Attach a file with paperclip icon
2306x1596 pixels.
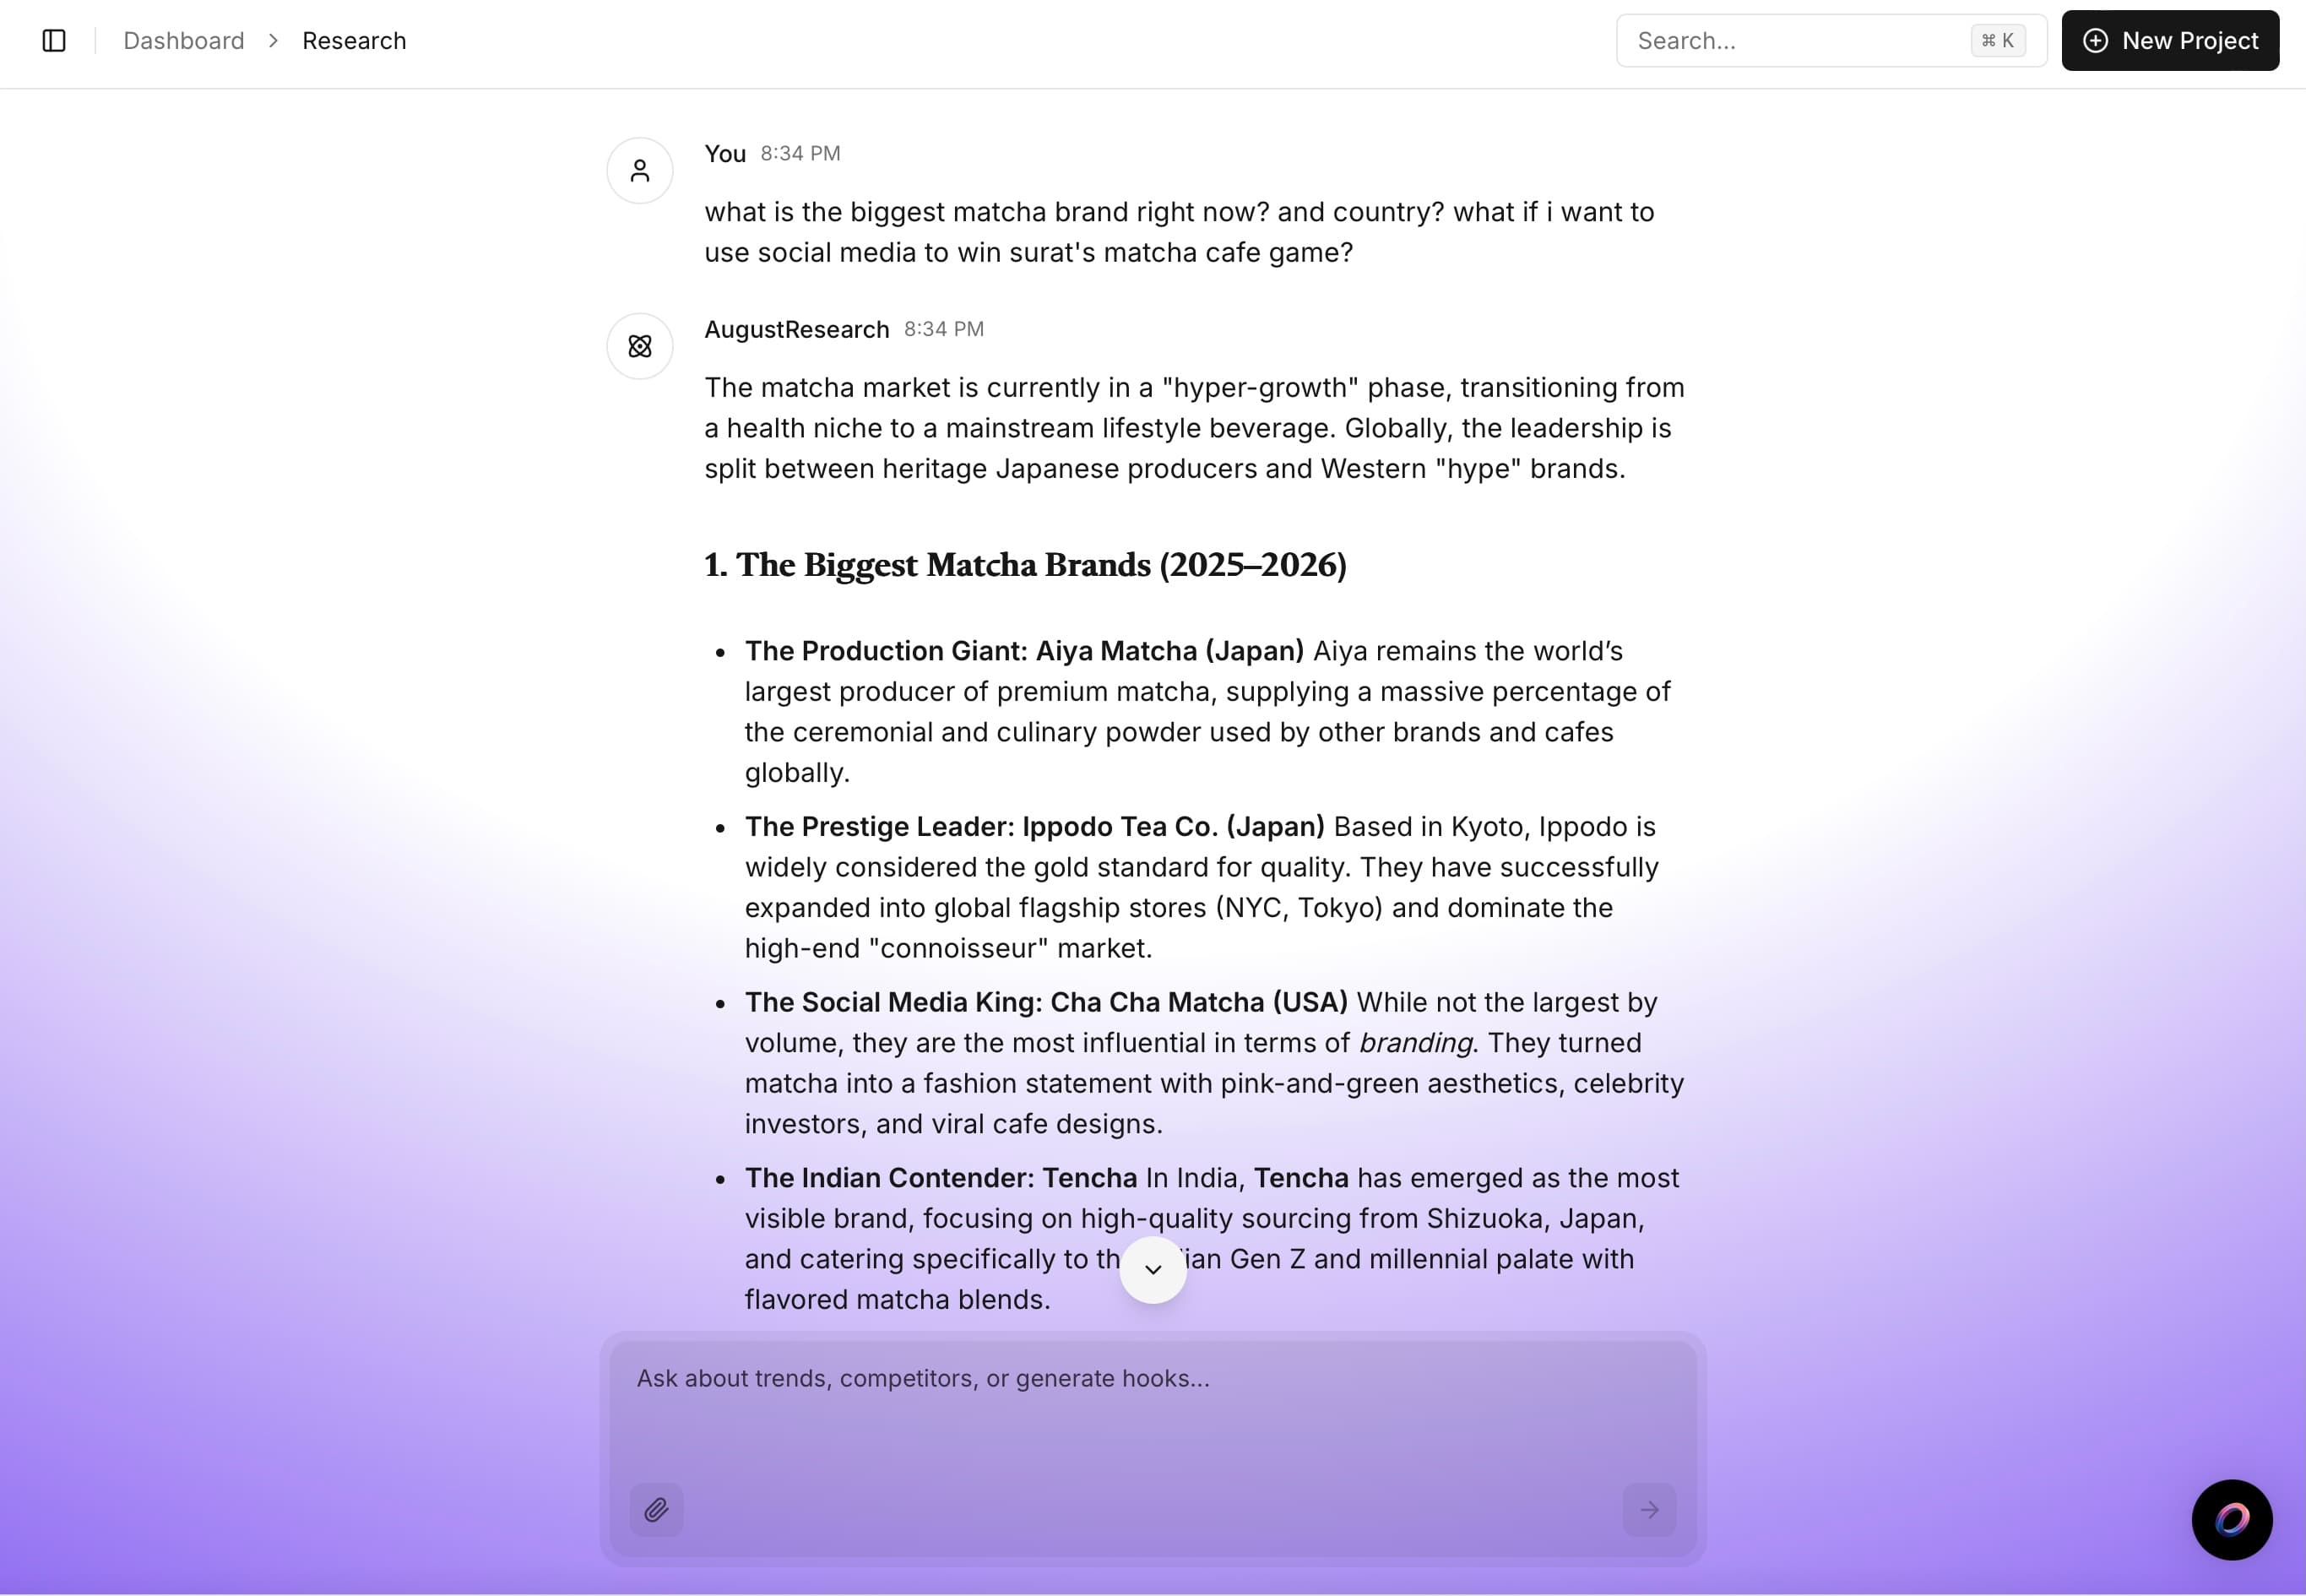pyautogui.click(x=656, y=1509)
